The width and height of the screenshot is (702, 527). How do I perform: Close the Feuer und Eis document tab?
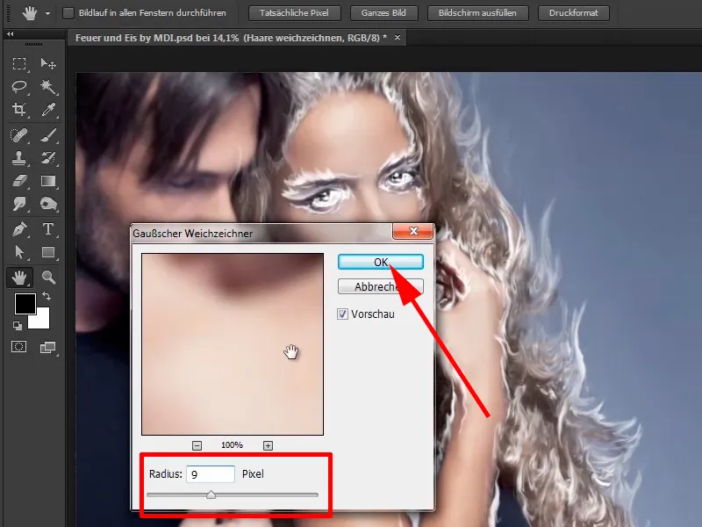click(398, 38)
